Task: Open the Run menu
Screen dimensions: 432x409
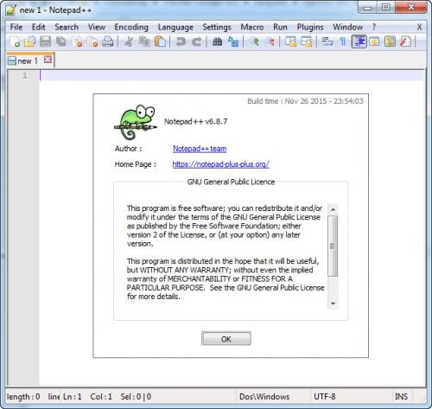Action: (x=280, y=27)
